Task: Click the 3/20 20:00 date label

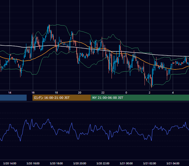Action: (x=79, y=163)
